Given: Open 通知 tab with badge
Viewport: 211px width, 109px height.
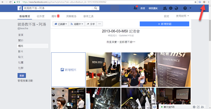Looking at the screenshot, I should tap(55, 16).
